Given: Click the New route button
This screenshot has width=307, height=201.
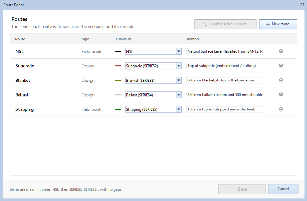Looking at the screenshot, I should pos(278,24).
